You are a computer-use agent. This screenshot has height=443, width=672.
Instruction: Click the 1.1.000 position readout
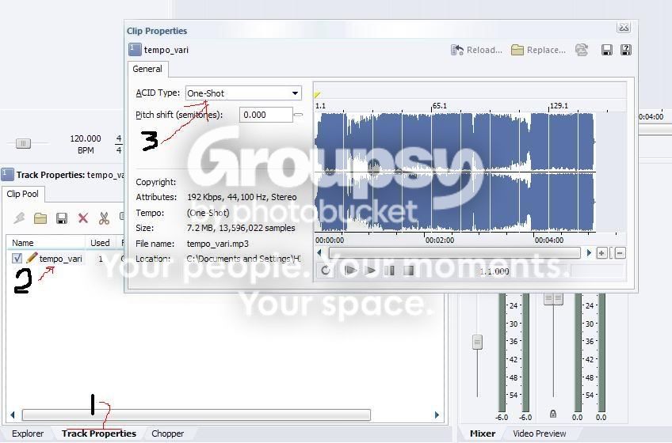click(x=494, y=271)
